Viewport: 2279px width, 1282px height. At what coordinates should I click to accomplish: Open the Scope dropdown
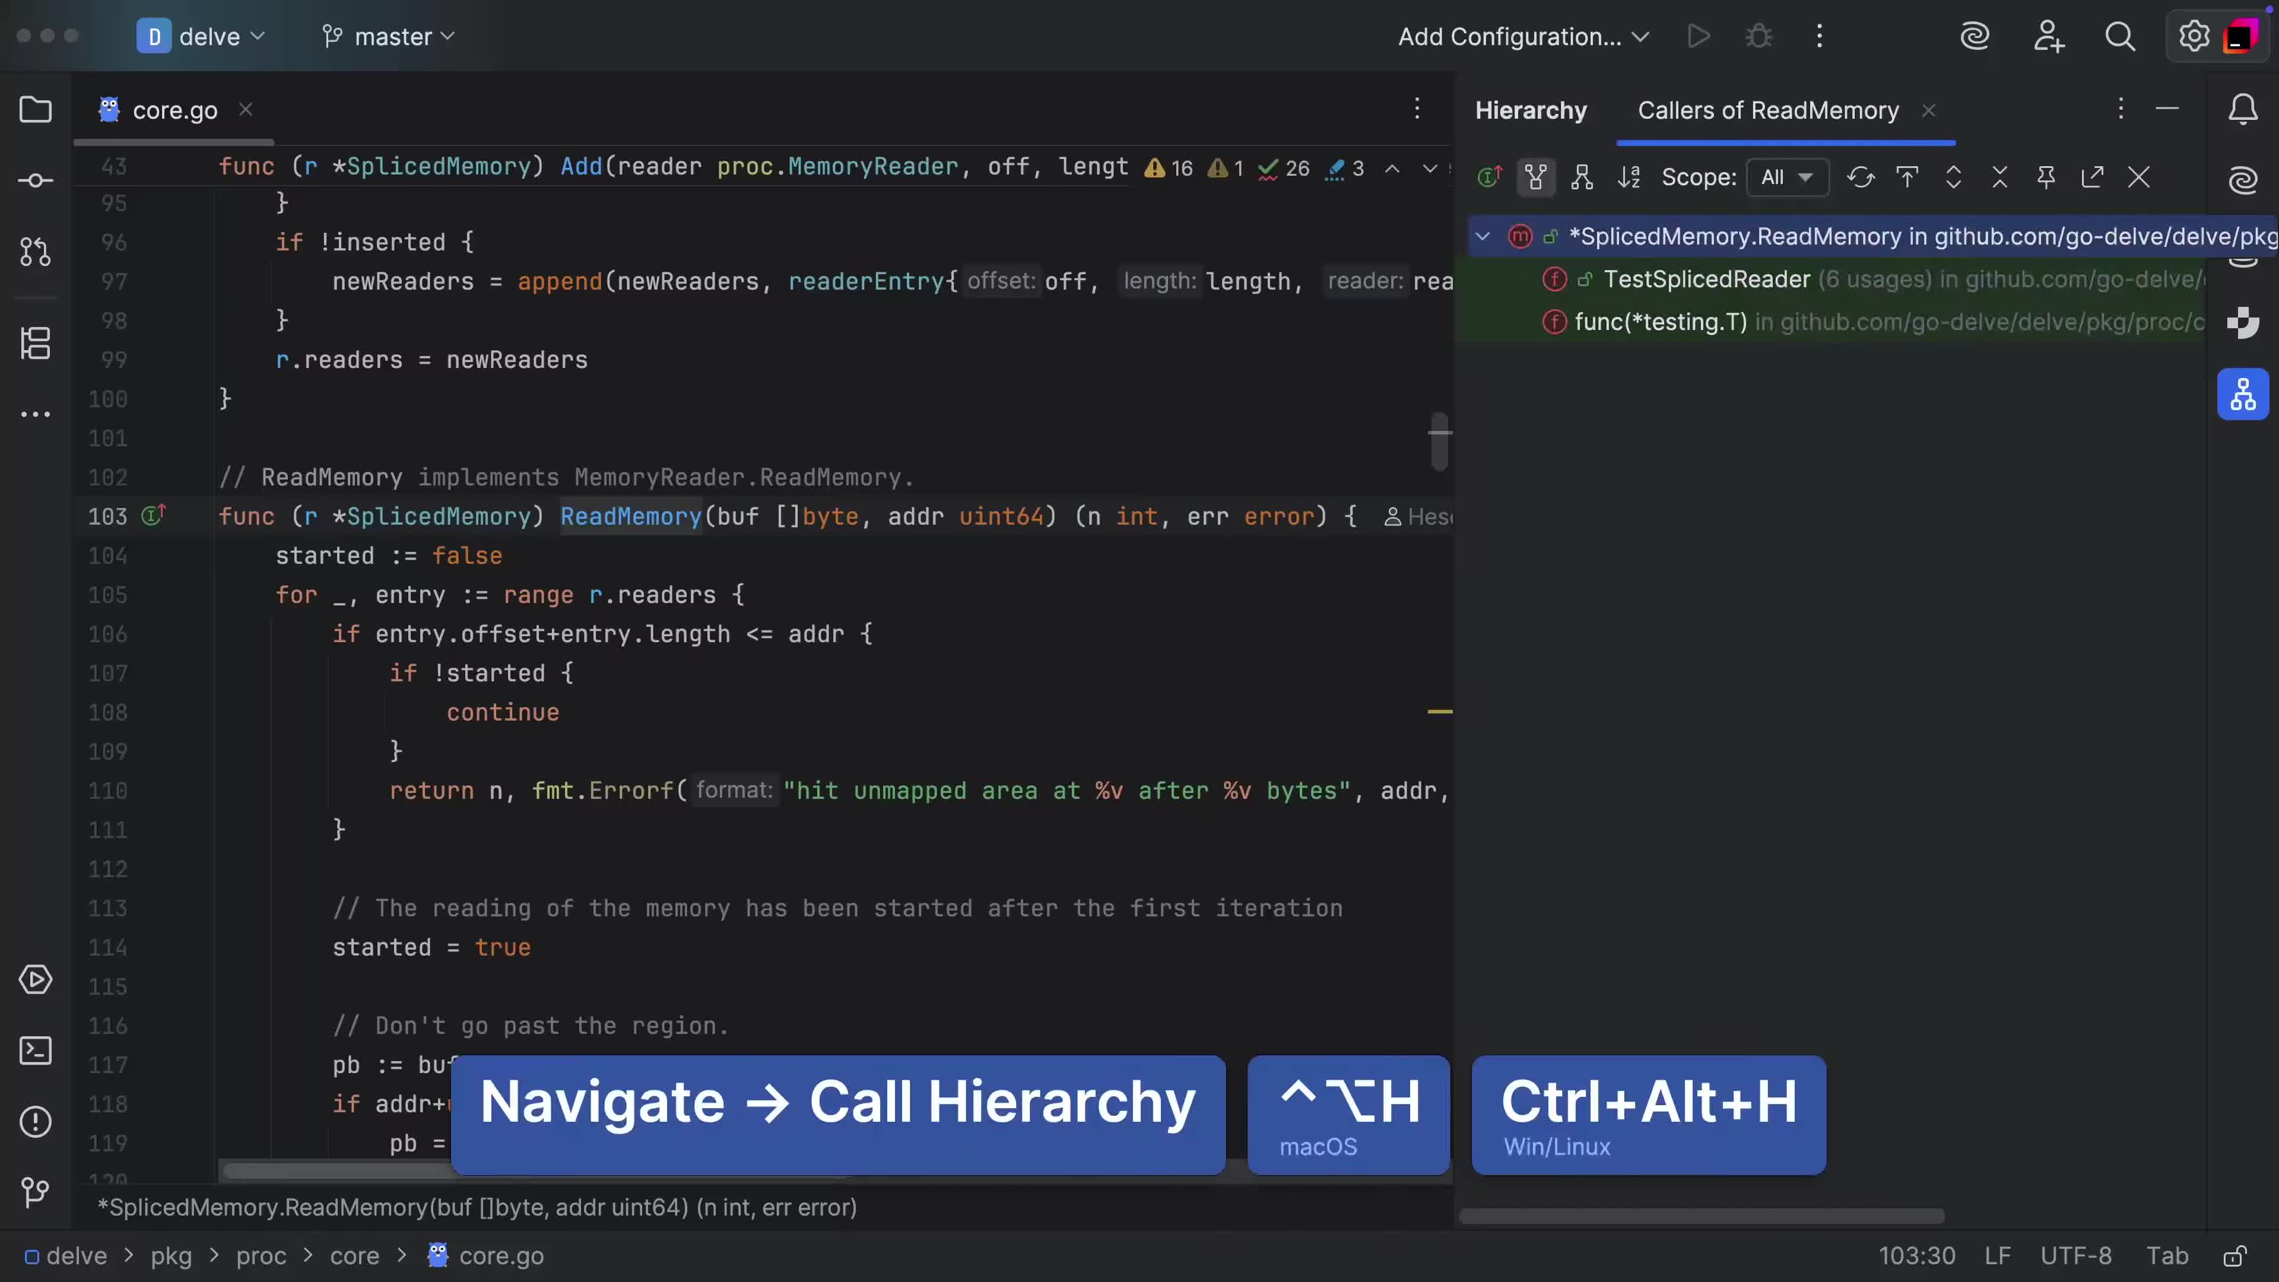(1788, 177)
